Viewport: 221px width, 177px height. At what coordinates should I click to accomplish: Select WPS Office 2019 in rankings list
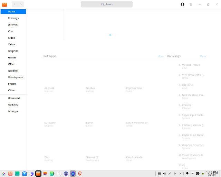pos(191,76)
